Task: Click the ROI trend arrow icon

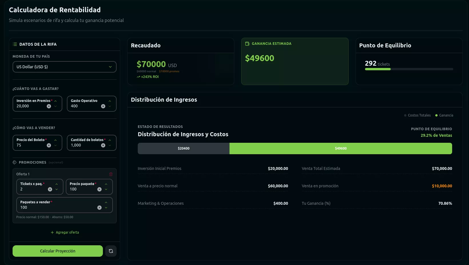Action: tap(138, 77)
